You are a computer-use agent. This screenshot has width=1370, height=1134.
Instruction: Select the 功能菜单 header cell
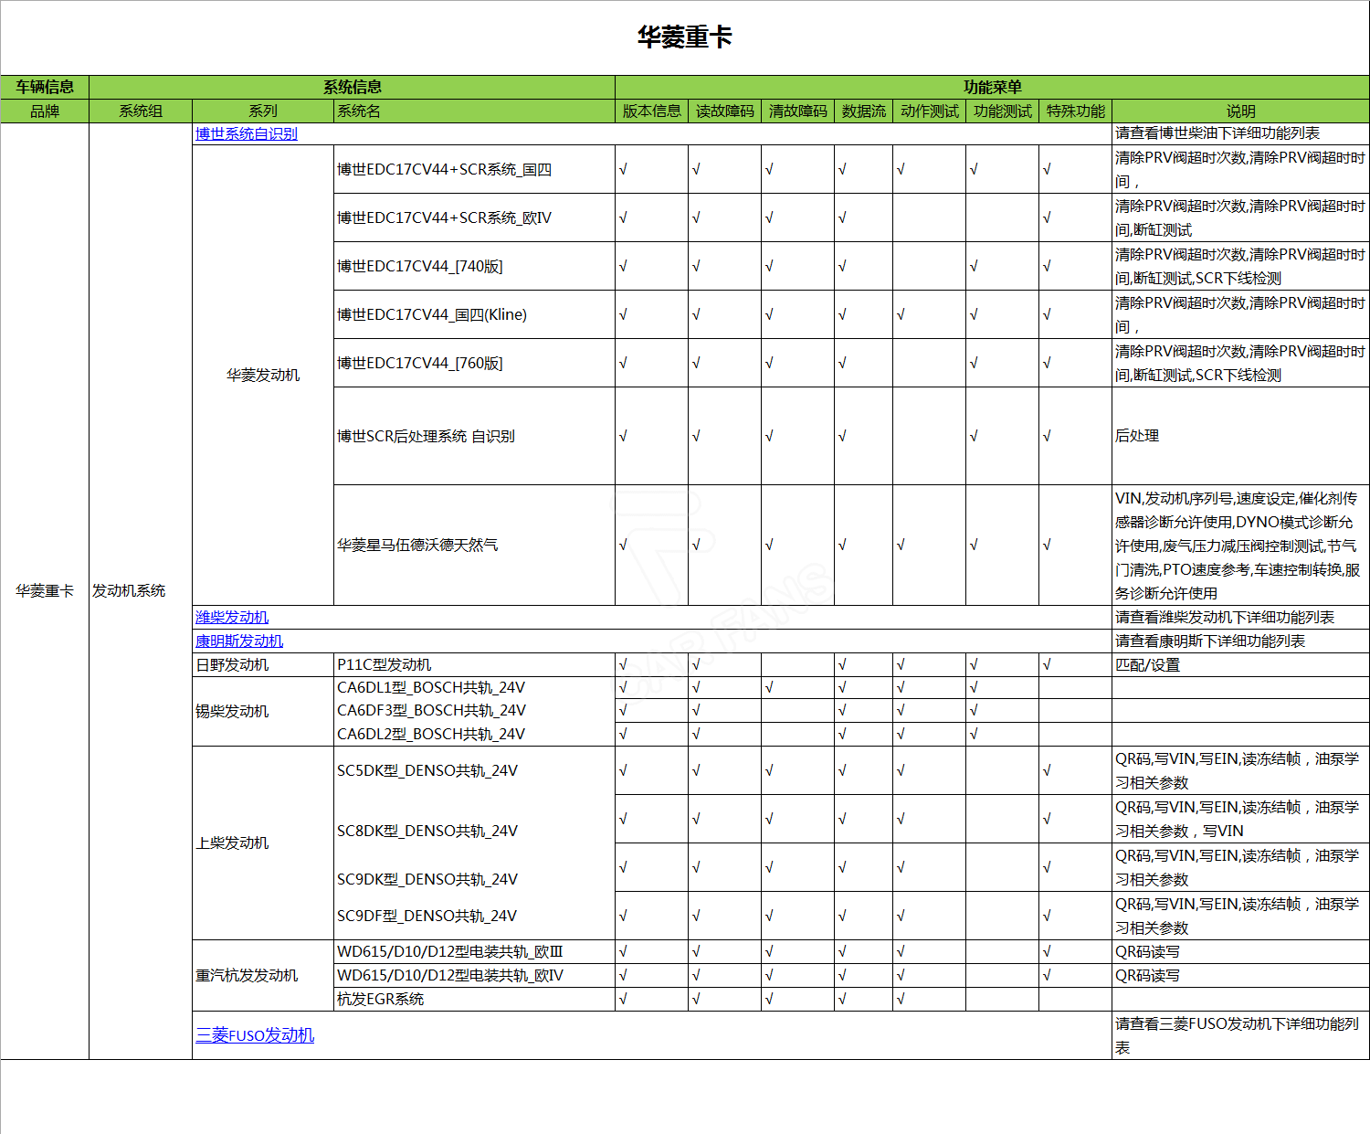pos(992,87)
